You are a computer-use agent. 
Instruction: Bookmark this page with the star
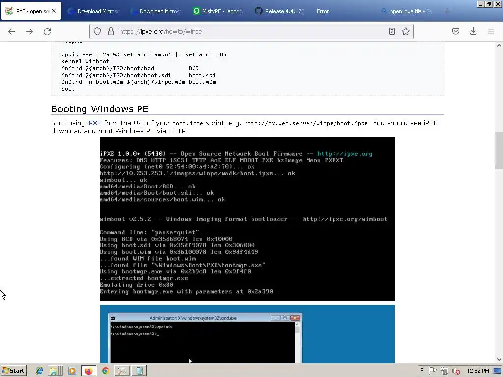(x=405, y=31)
